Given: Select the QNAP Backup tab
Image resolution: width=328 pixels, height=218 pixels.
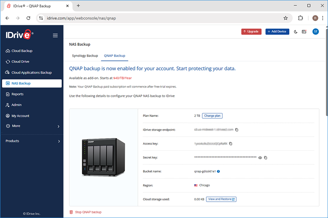Looking at the screenshot, I should (x=115, y=56).
